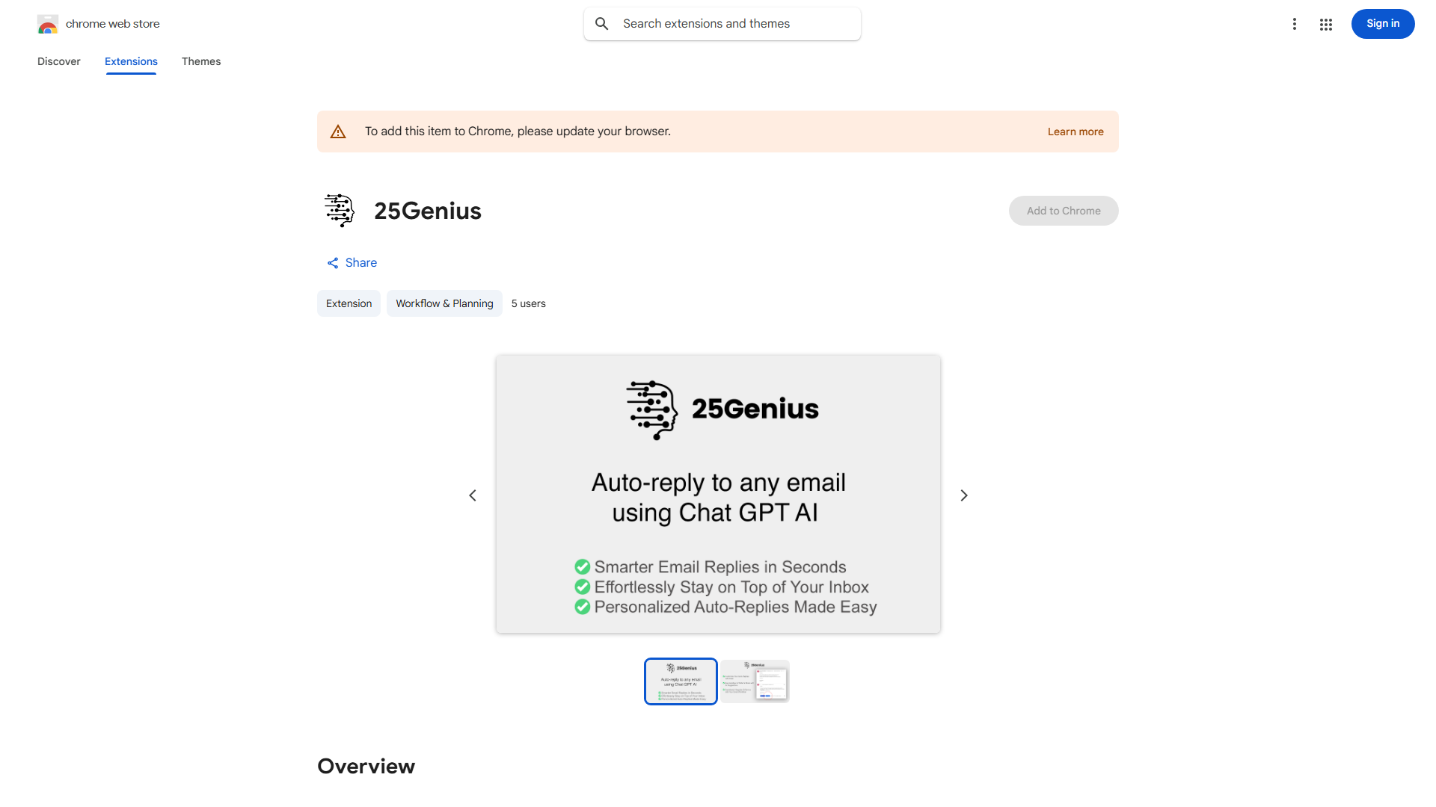Show the previous screenshot with left arrow

[473, 495]
